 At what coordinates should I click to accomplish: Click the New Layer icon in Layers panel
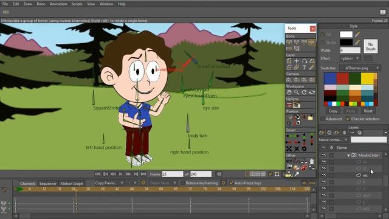pyautogui.click(x=322, y=133)
